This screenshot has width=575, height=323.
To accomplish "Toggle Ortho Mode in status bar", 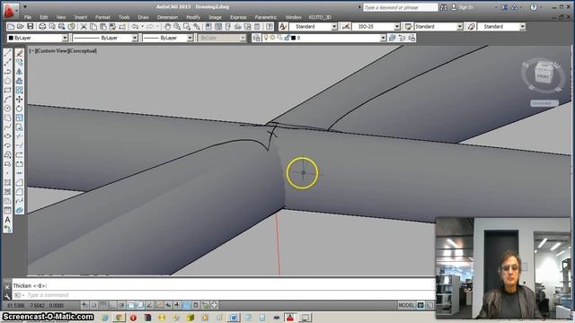I will 112,305.
